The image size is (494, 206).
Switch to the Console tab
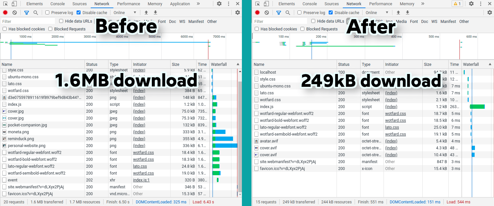point(57,4)
